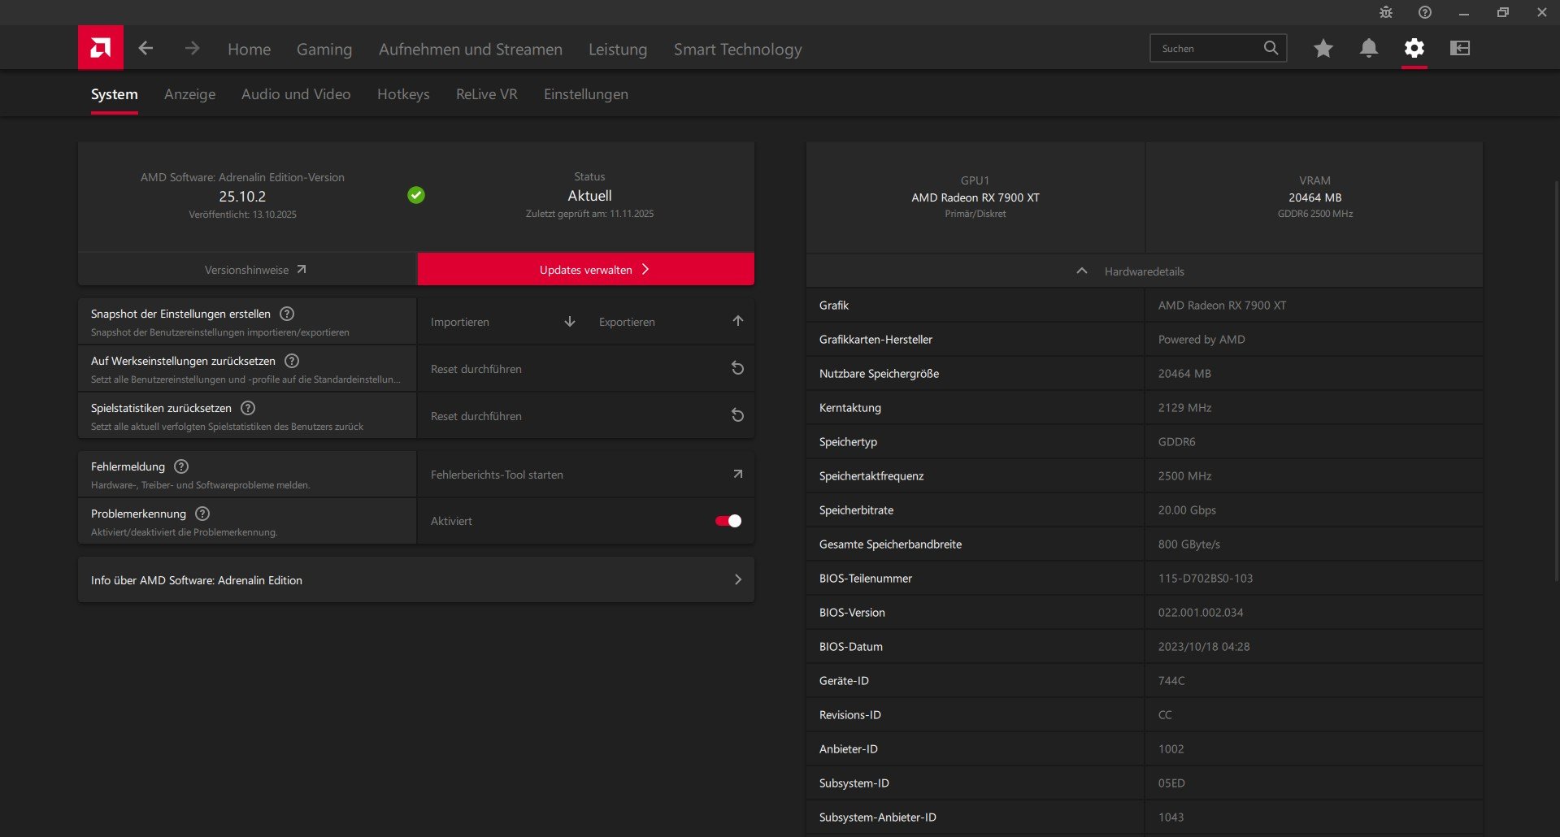Open help question mark in title bar

point(1425,12)
